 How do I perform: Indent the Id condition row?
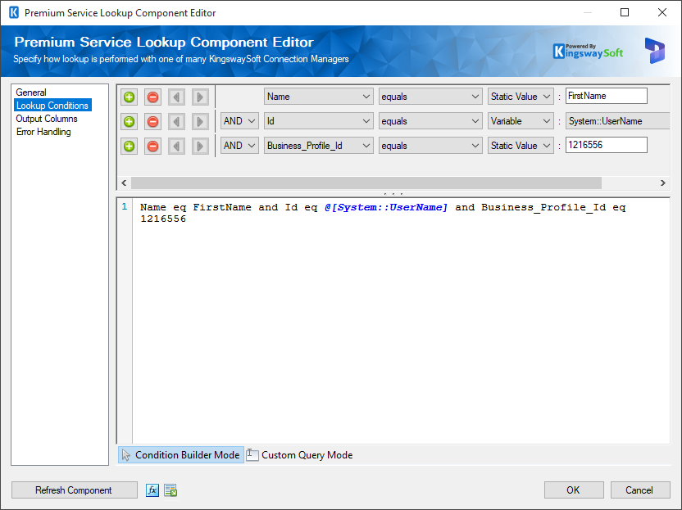coord(200,122)
